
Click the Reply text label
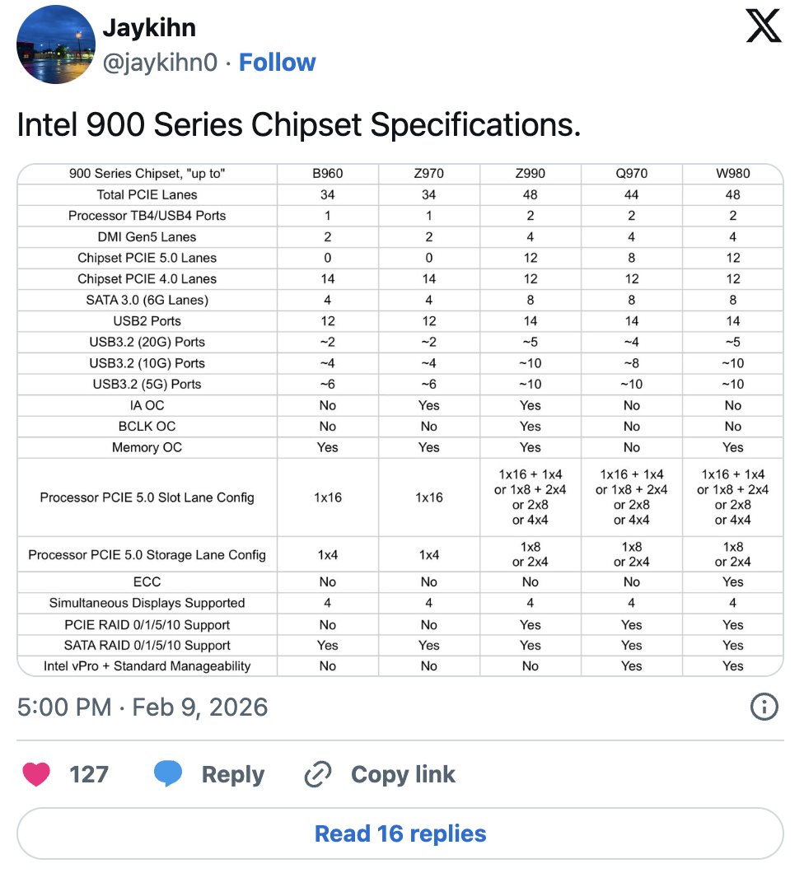click(233, 774)
